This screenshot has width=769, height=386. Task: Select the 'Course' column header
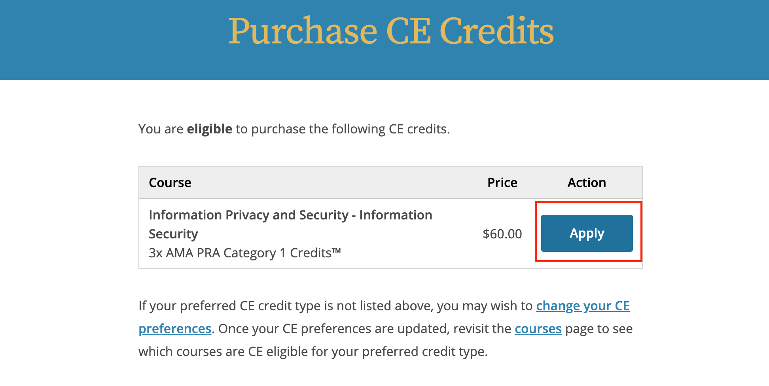(x=170, y=183)
